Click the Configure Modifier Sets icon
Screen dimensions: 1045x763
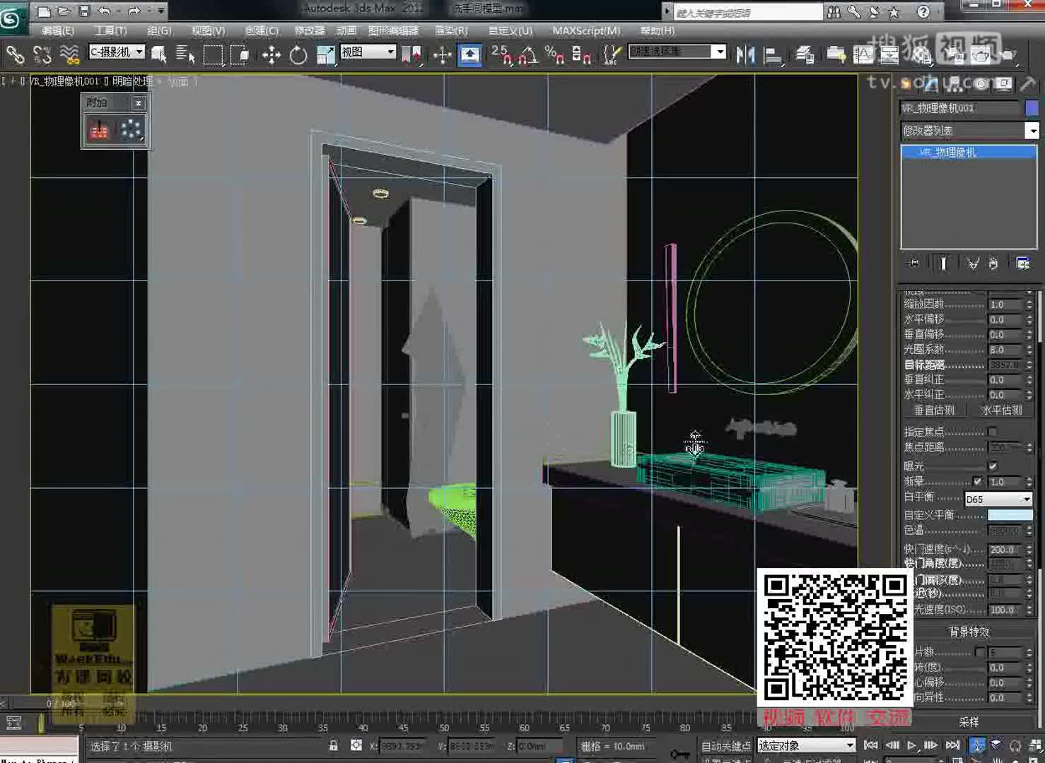coord(1022,264)
